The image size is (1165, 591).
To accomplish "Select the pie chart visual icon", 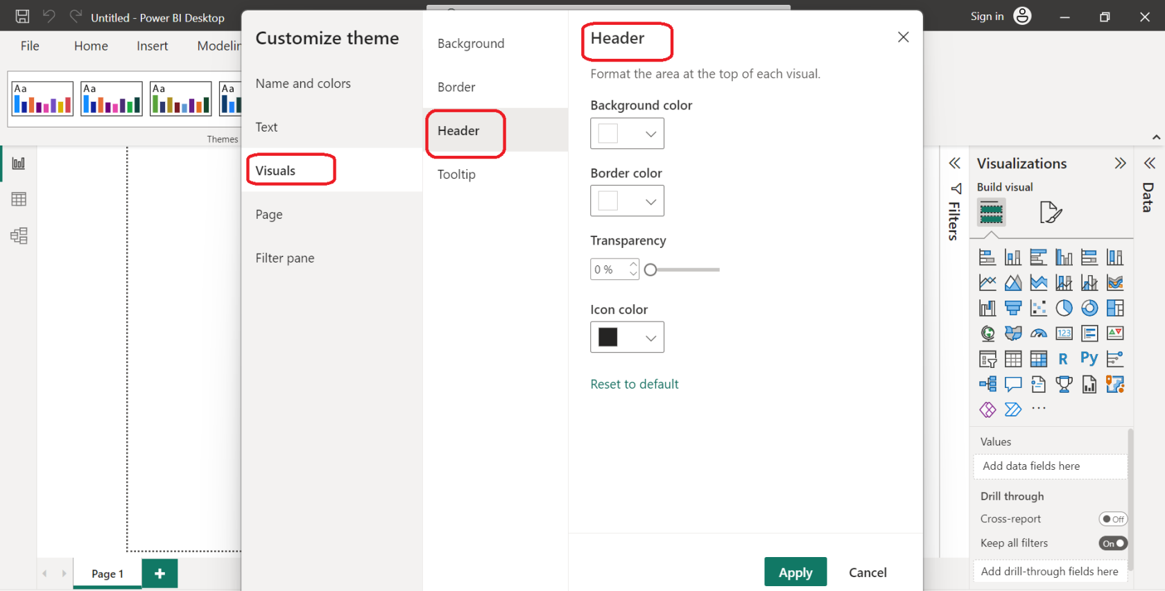I will (x=1064, y=308).
